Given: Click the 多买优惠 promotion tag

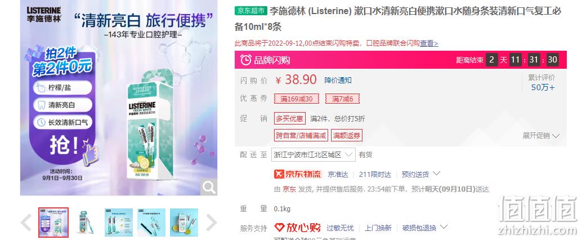Looking at the screenshot, I should (290, 118).
